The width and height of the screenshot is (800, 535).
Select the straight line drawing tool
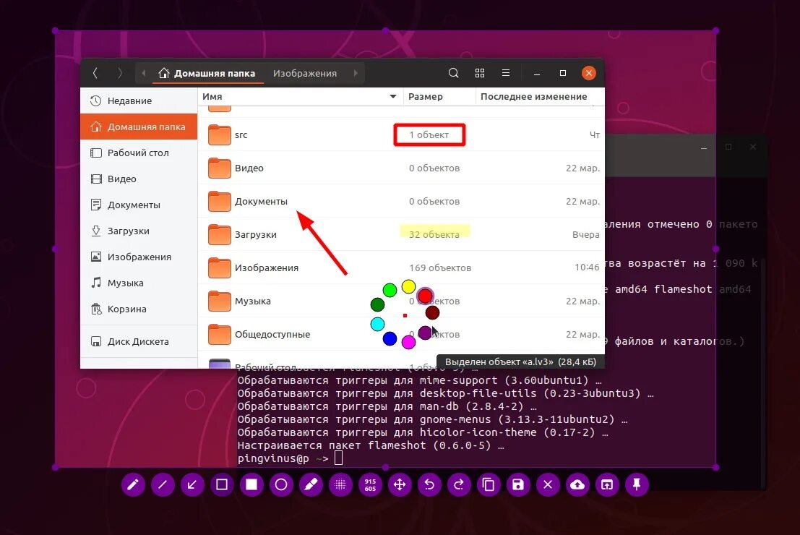pyautogui.click(x=163, y=484)
